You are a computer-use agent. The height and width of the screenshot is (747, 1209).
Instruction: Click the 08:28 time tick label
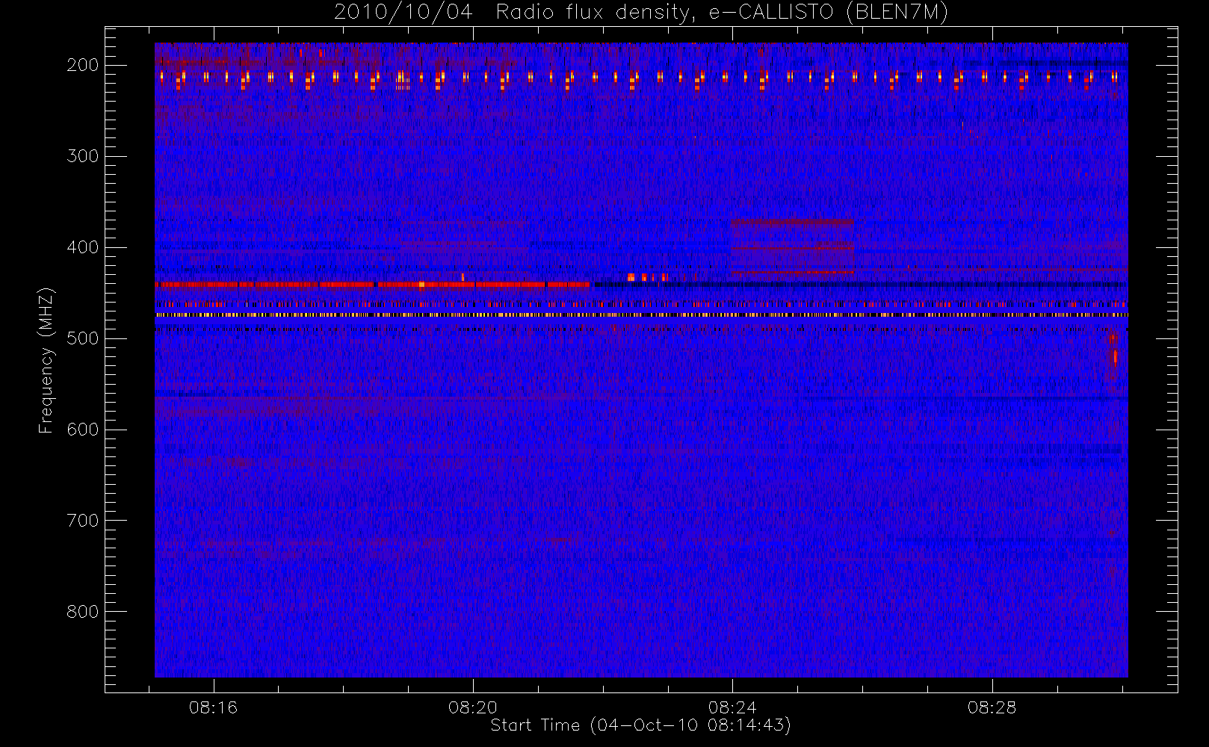coord(992,707)
